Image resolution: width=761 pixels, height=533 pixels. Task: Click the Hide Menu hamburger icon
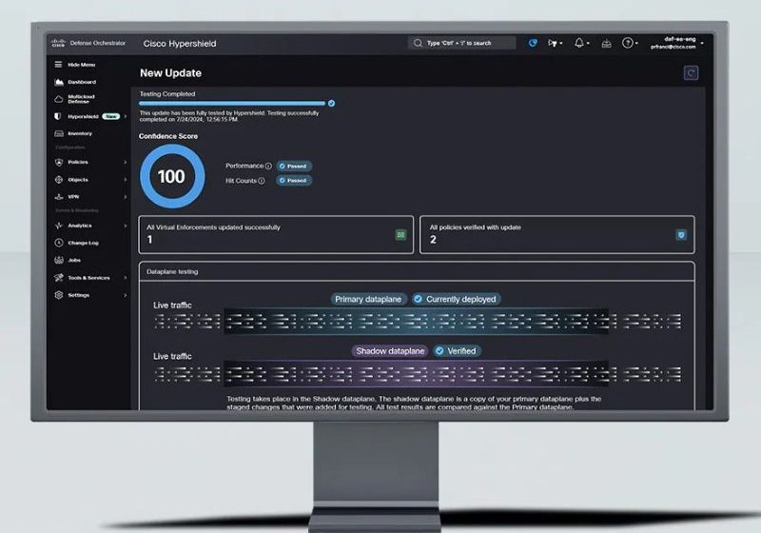pos(58,64)
